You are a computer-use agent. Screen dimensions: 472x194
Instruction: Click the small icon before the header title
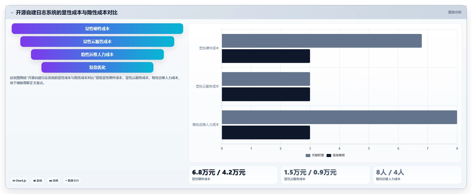(12, 13)
